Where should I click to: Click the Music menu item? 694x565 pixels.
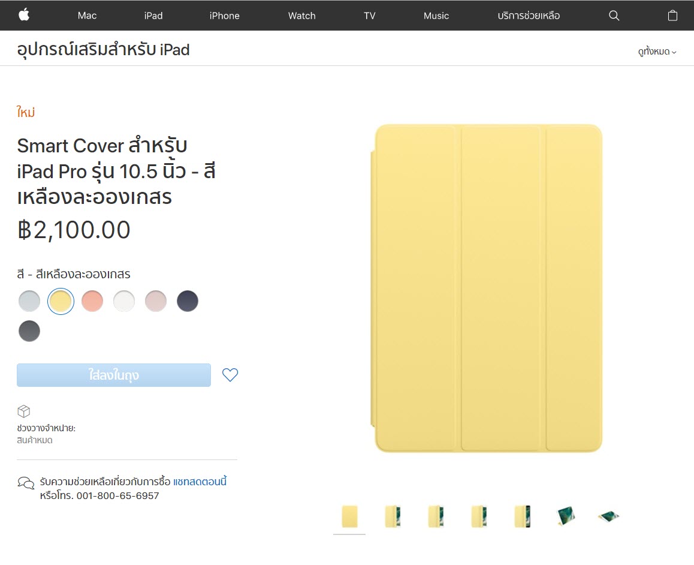coord(436,15)
